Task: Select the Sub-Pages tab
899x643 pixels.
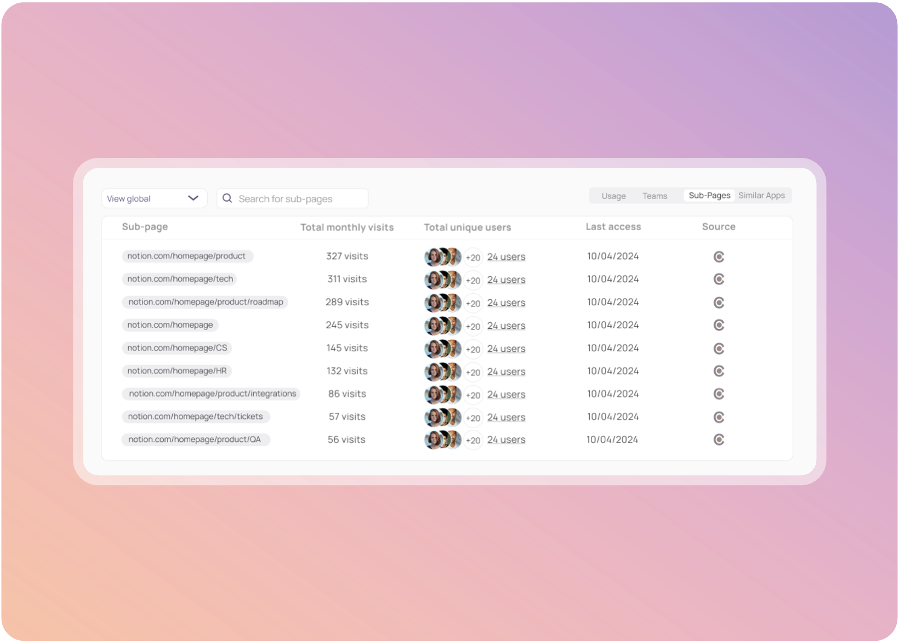Action: pyautogui.click(x=709, y=196)
